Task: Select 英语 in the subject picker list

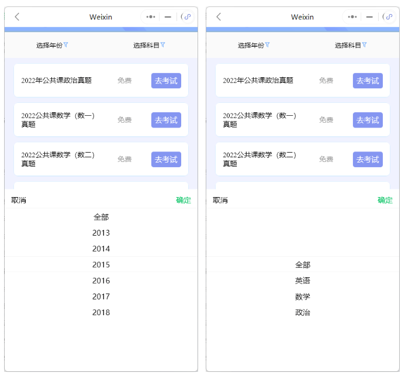Action: pyautogui.click(x=303, y=281)
